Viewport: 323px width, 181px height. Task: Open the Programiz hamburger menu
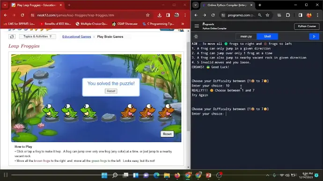197,26
